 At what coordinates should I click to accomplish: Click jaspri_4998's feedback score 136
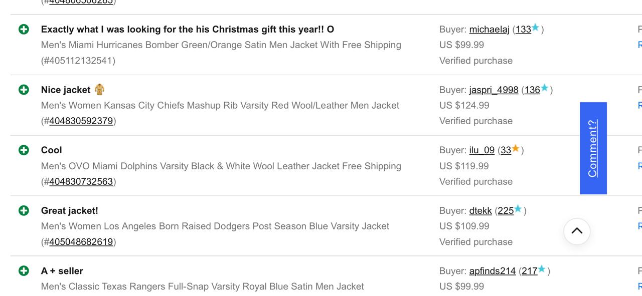tap(532, 90)
